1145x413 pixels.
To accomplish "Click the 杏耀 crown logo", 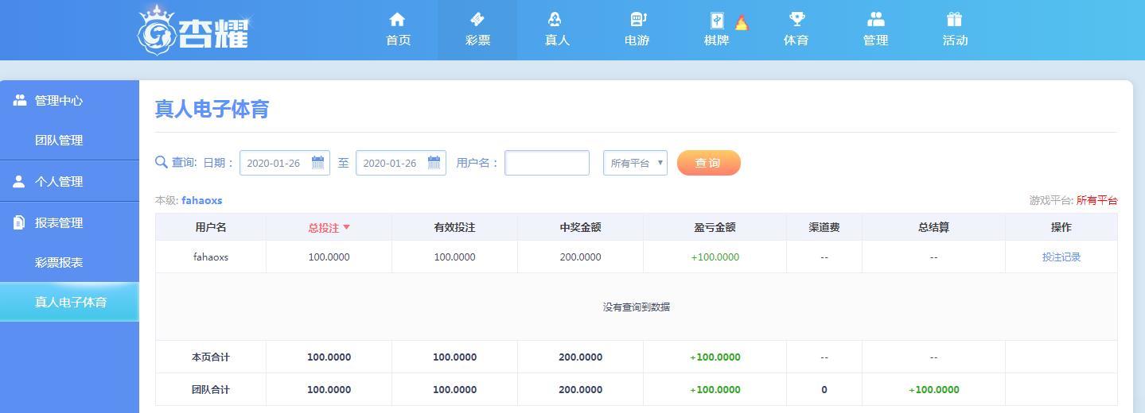I will (x=194, y=30).
